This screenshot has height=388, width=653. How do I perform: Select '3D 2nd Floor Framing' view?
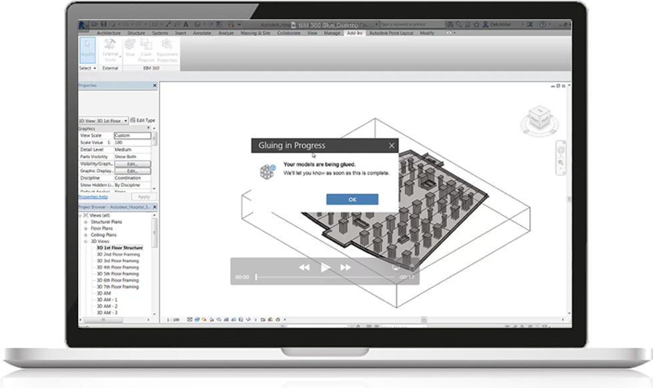pyautogui.click(x=118, y=254)
